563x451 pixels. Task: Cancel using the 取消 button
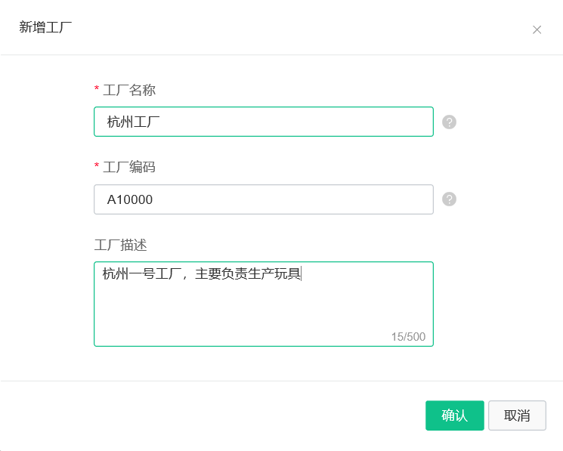click(517, 415)
